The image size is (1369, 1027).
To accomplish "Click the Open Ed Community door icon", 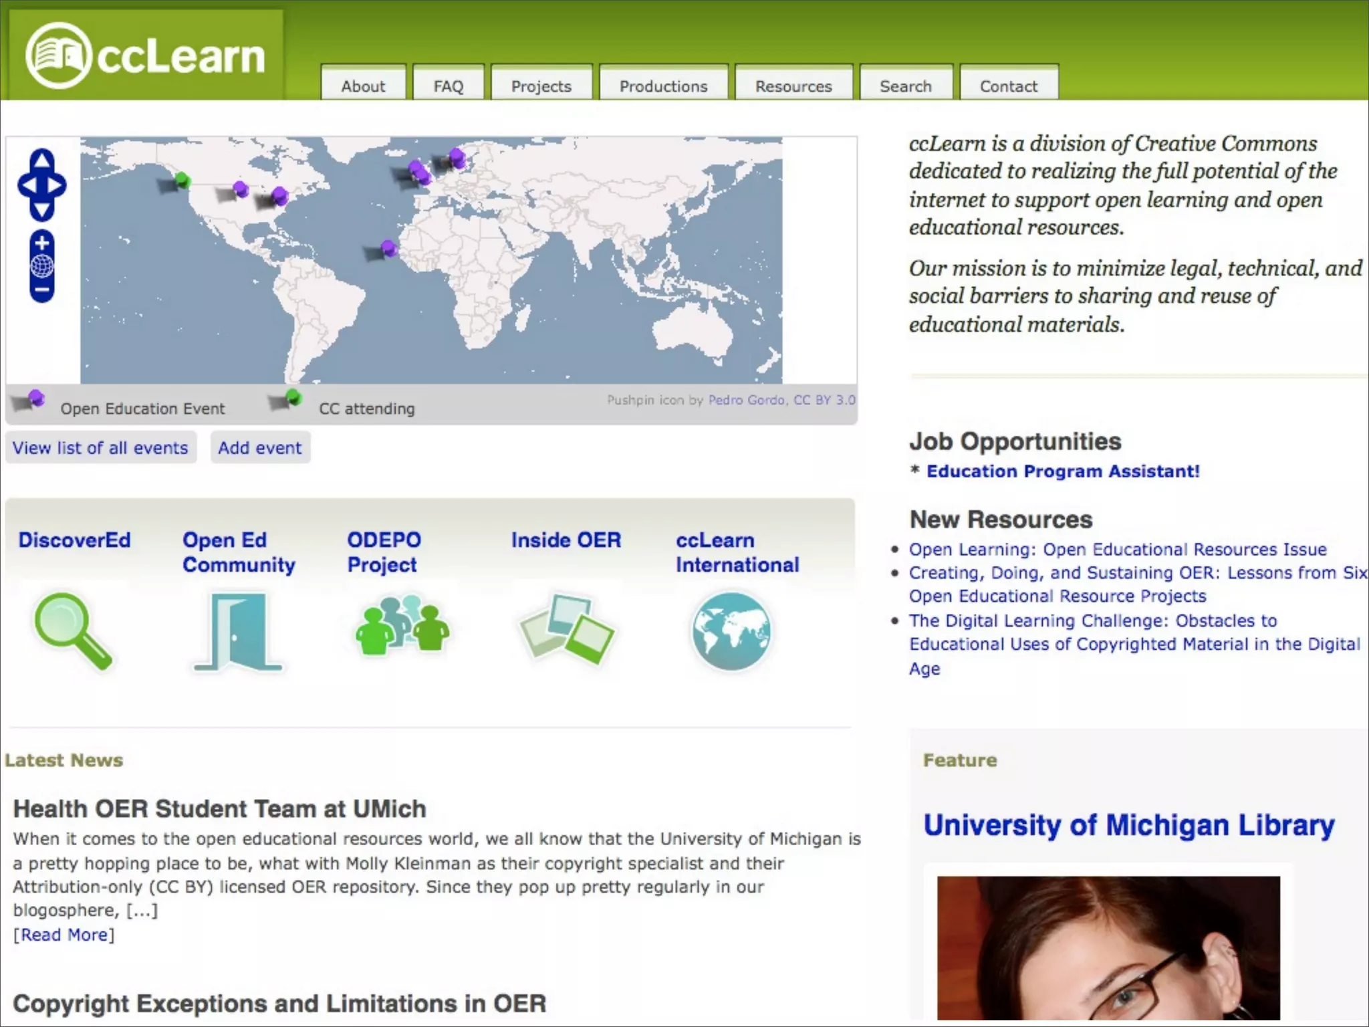I will pyautogui.click(x=237, y=632).
